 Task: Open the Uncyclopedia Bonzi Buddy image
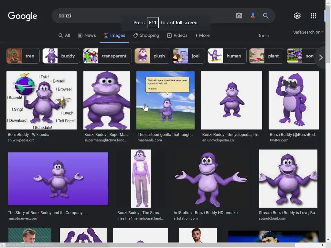[x=231, y=100]
